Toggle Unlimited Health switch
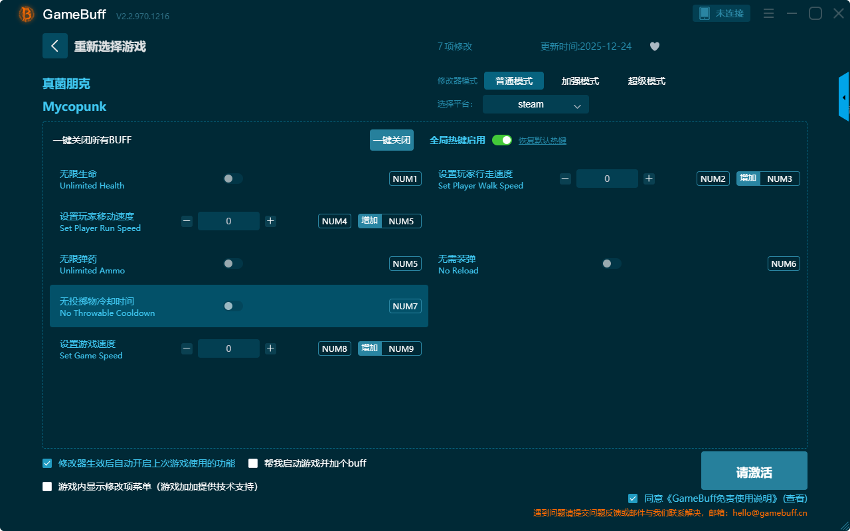The image size is (850, 531). [233, 179]
